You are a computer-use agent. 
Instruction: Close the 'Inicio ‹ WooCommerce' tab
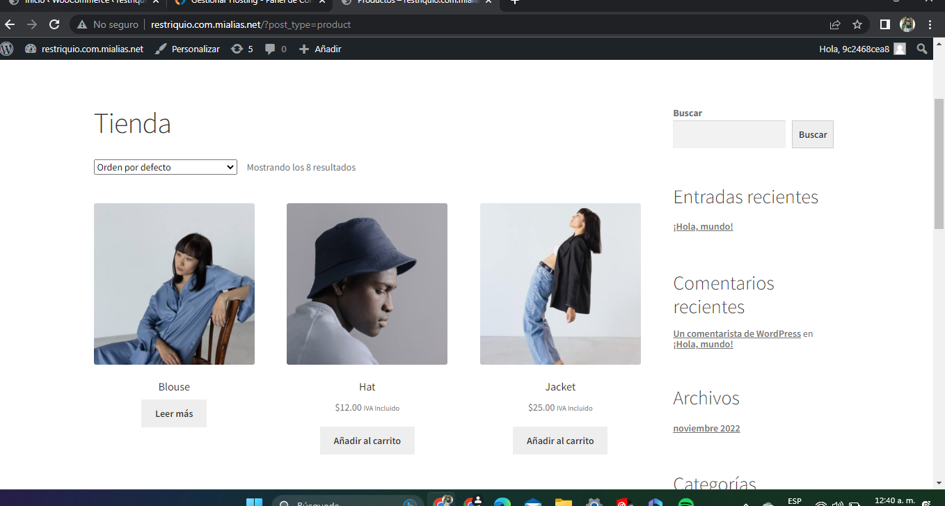[157, 2]
